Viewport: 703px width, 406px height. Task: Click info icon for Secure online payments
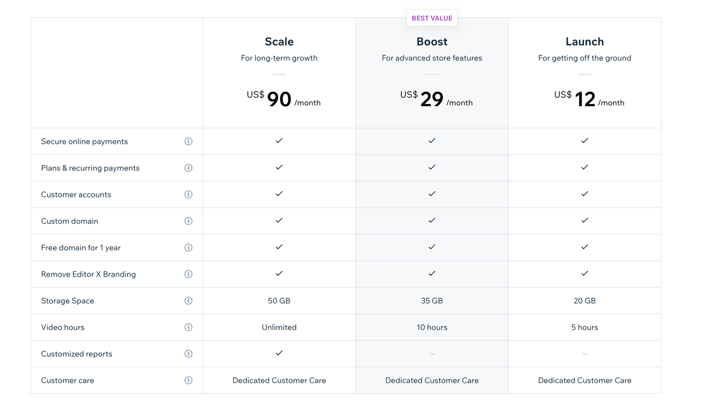pos(188,141)
